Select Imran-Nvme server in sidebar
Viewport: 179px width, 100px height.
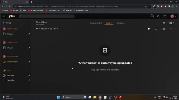12,29
